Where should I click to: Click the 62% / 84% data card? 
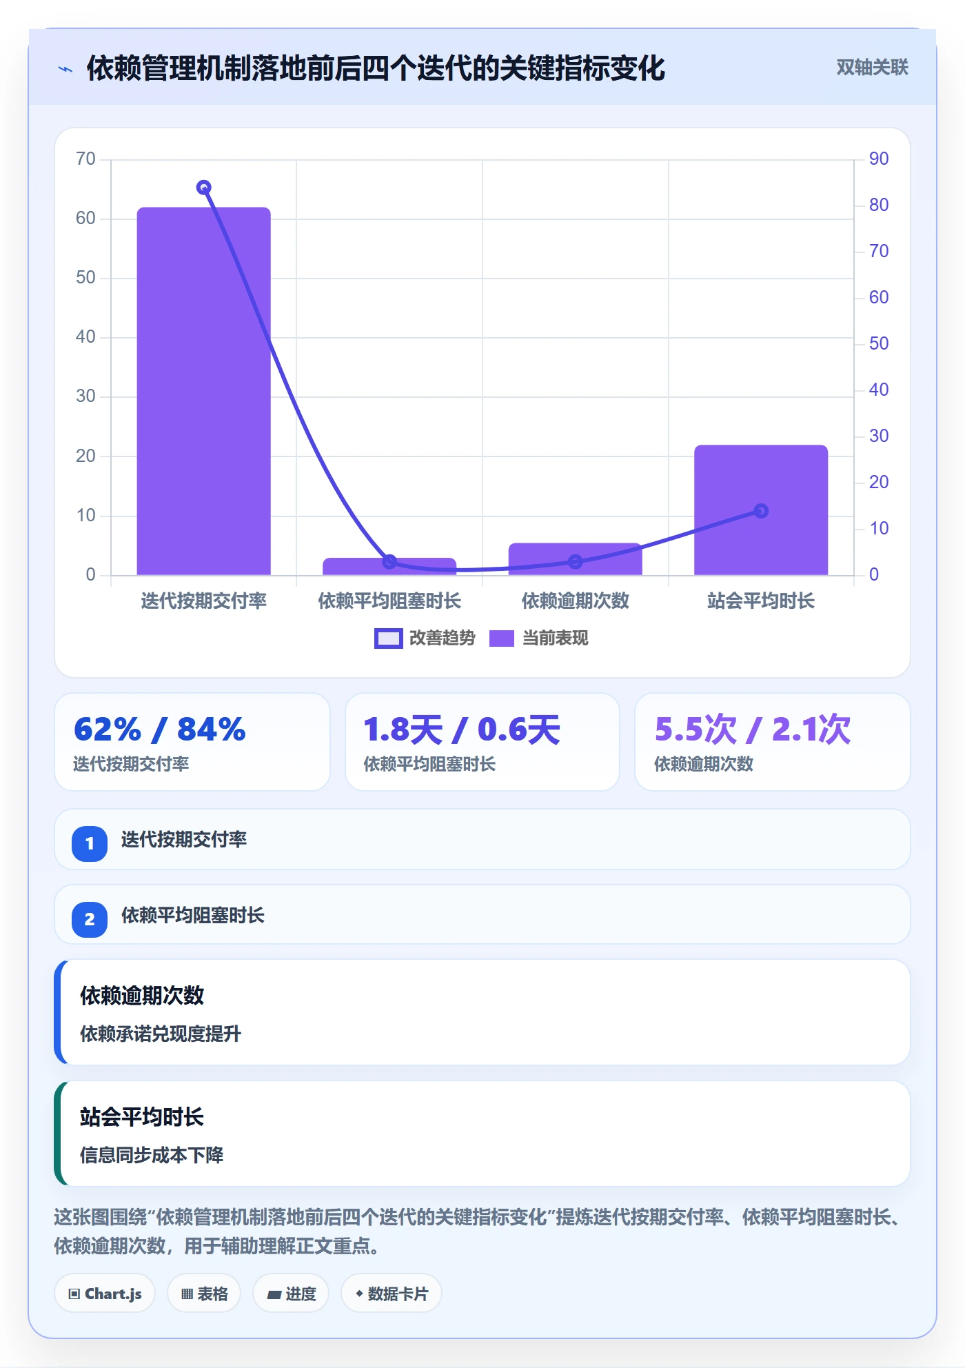point(192,742)
